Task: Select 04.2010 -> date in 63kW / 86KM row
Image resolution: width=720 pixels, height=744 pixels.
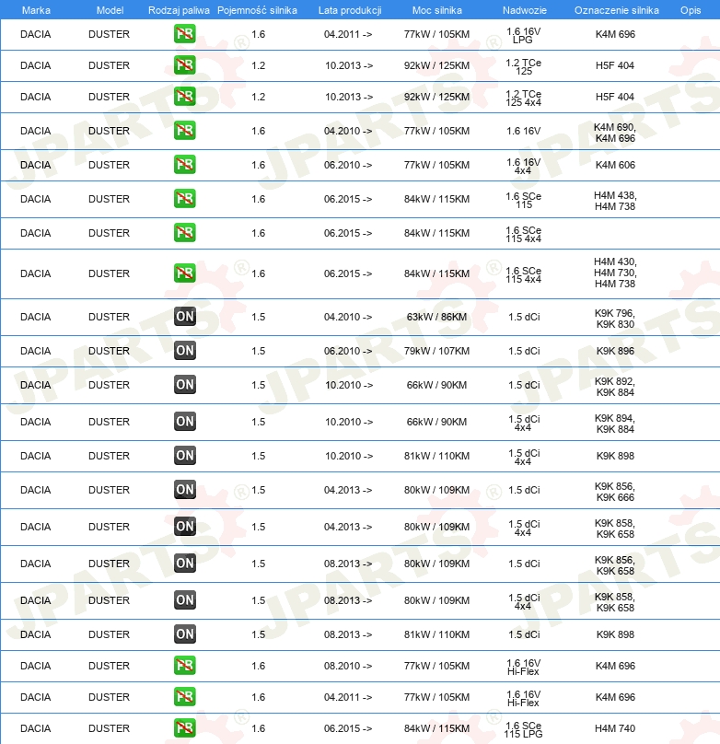Action: coord(348,317)
